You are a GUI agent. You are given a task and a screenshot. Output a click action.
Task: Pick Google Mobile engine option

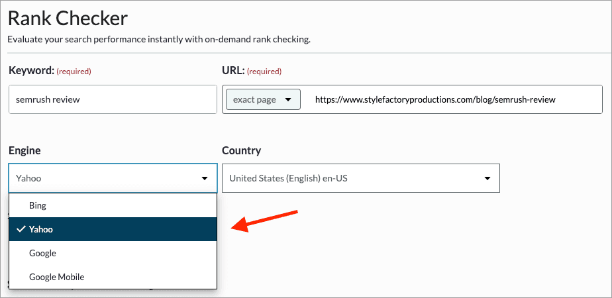pyautogui.click(x=113, y=277)
